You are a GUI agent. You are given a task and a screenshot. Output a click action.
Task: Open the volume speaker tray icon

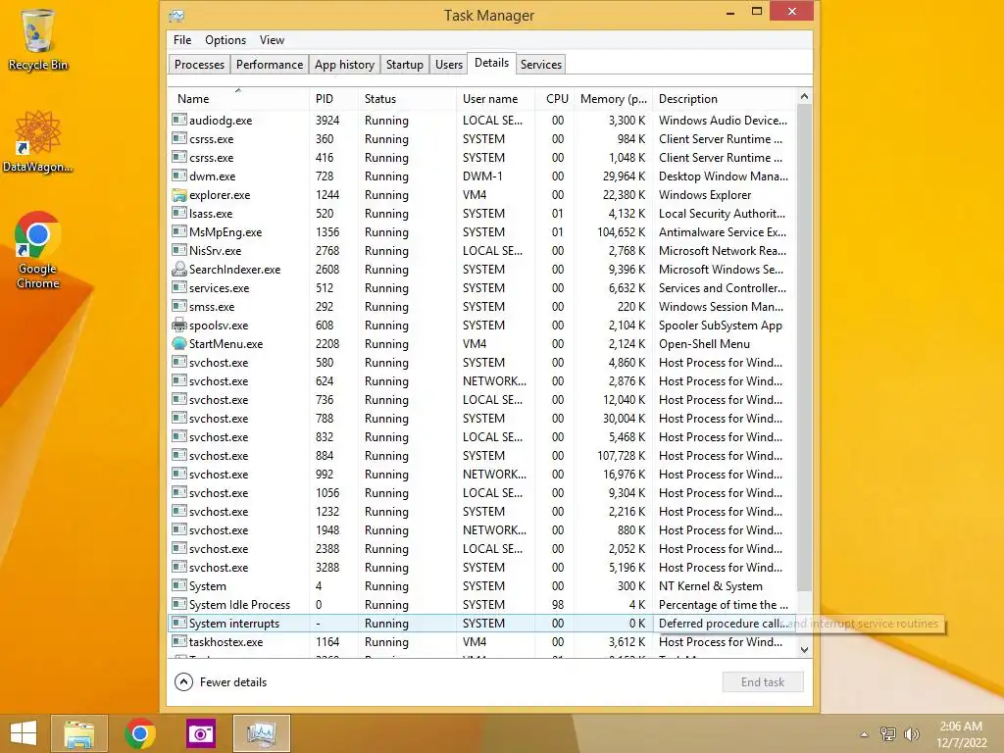tap(911, 733)
